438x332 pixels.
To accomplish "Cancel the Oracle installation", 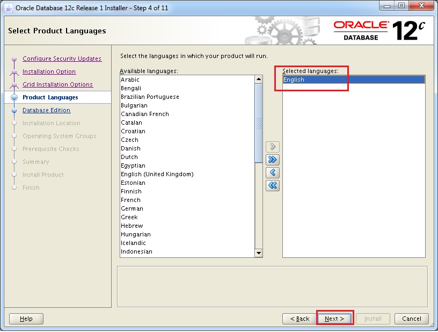I will tap(412, 319).
